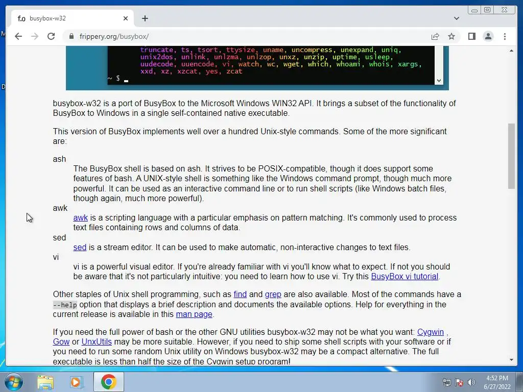The width and height of the screenshot is (523, 392).
Task: Bookmark this page with the star
Action: pyautogui.click(x=451, y=36)
